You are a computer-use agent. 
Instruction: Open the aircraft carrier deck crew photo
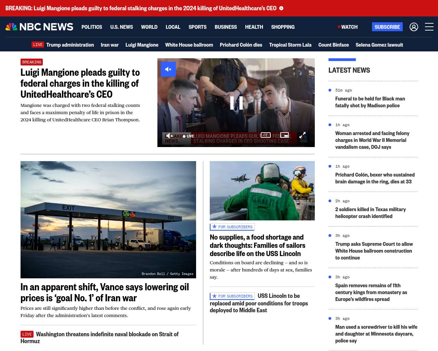point(262,191)
